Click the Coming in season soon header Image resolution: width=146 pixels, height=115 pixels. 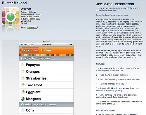(46, 104)
